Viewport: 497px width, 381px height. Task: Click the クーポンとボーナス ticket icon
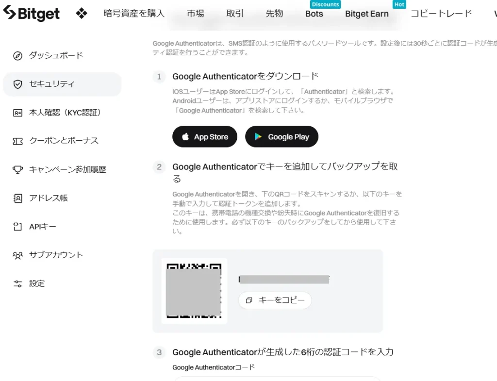(x=18, y=141)
